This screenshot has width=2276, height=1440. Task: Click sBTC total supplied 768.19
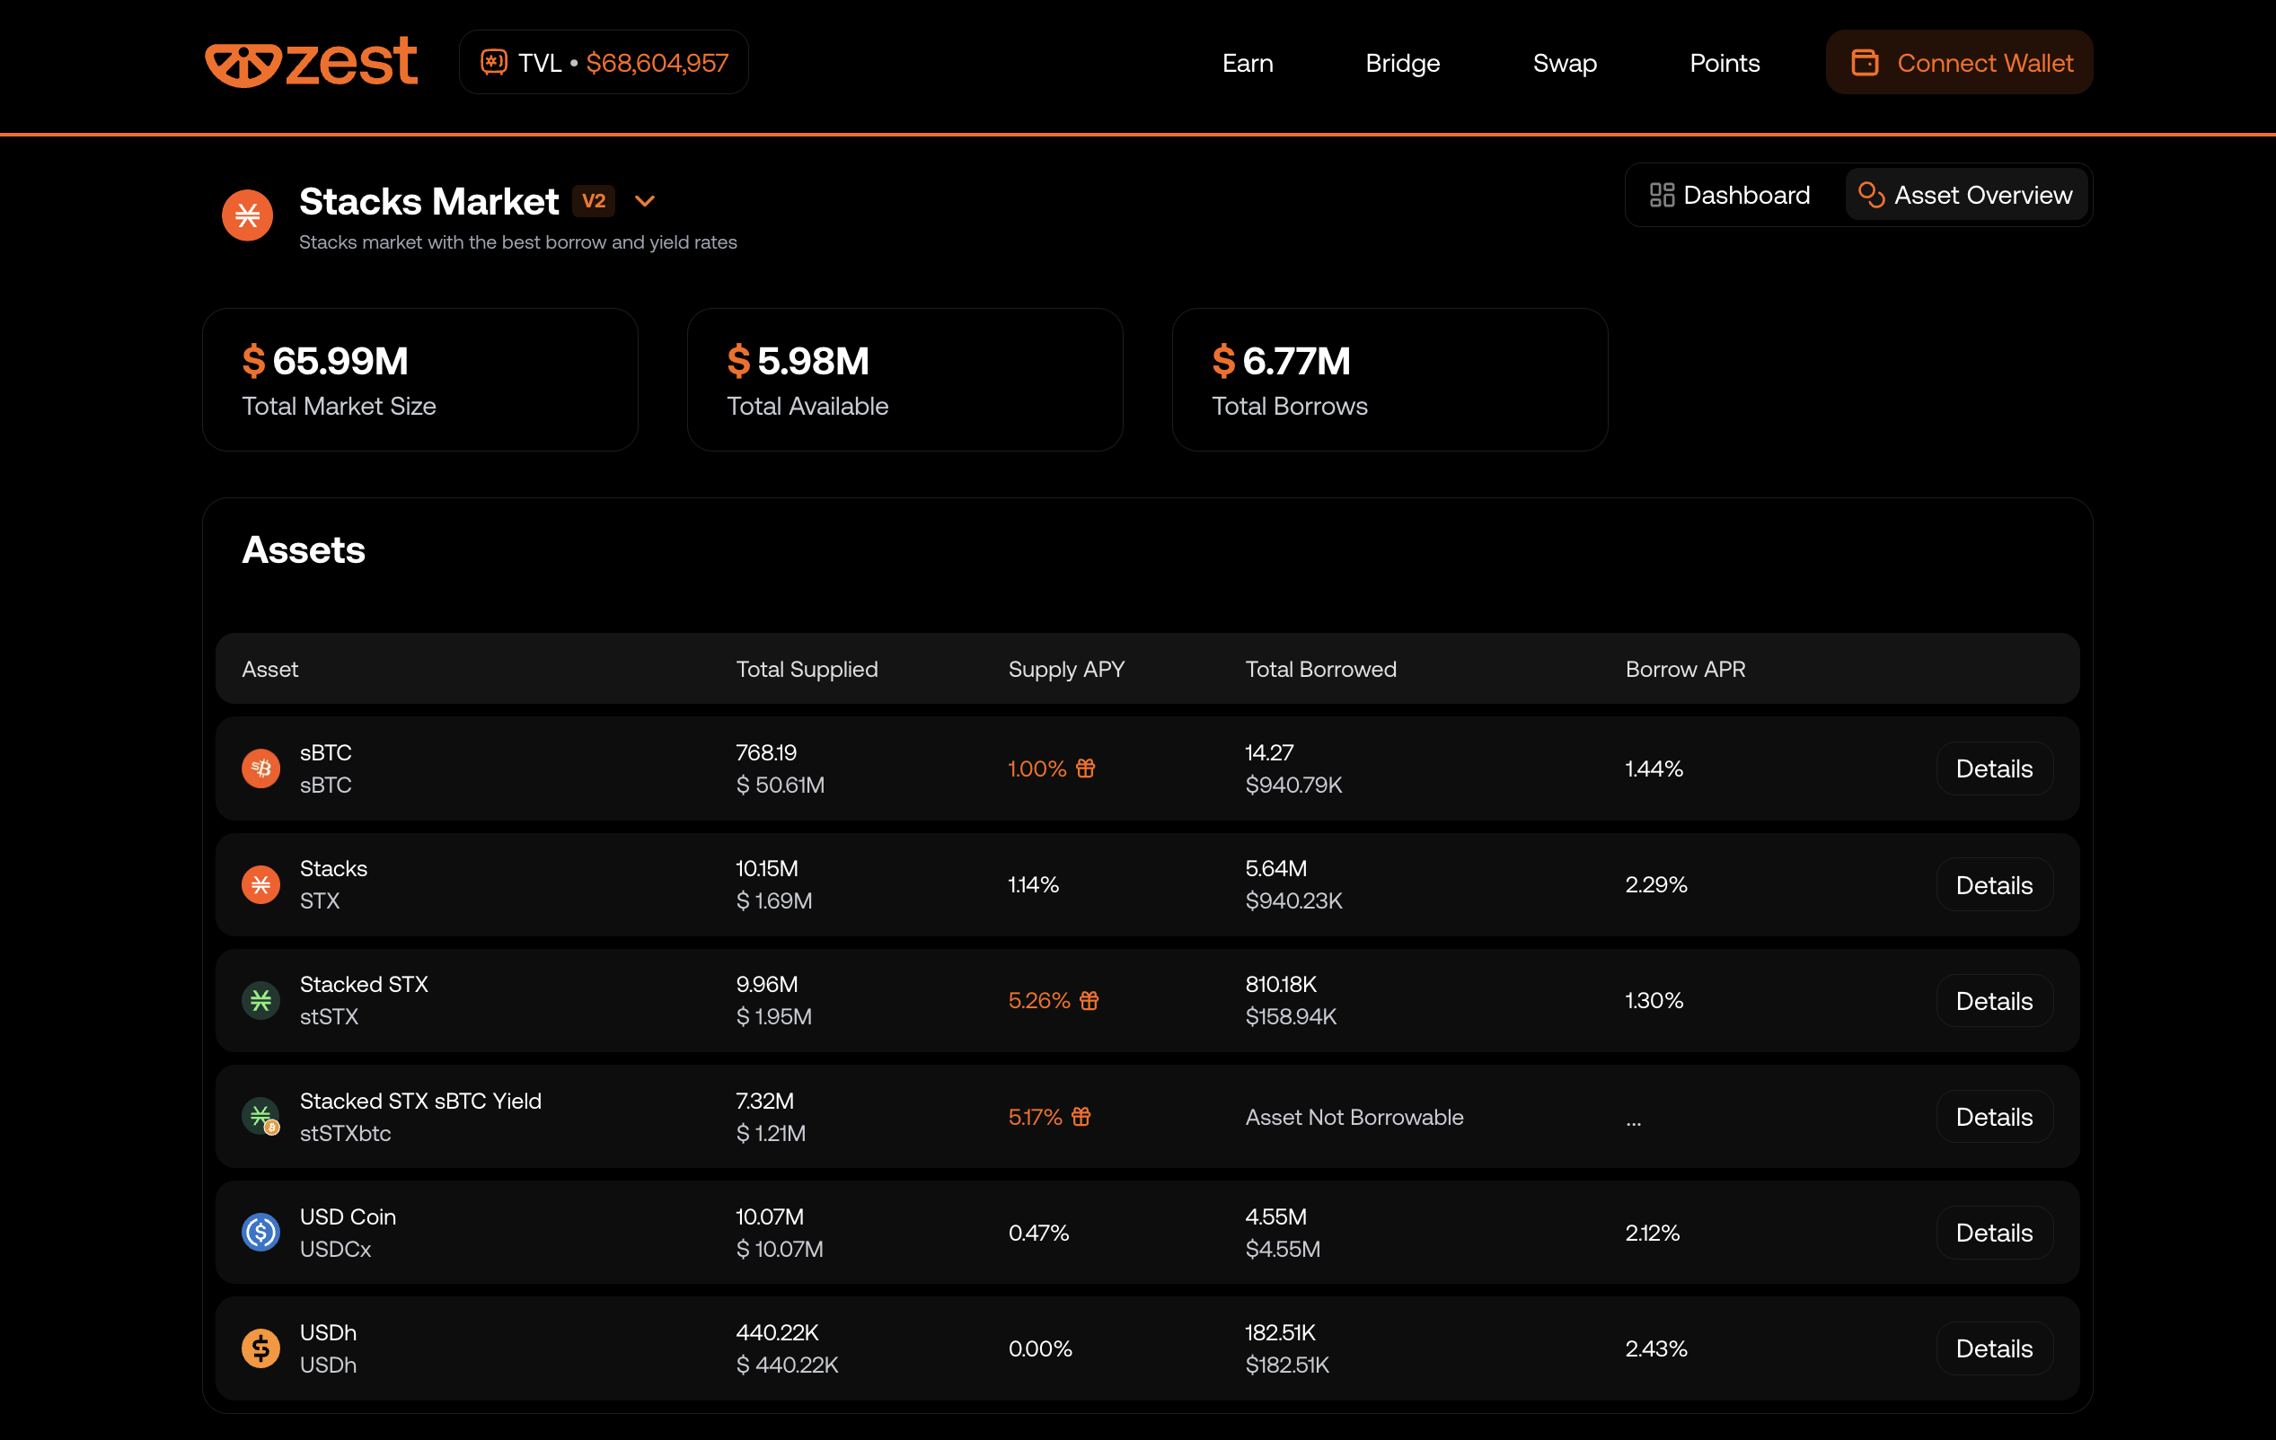pyautogui.click(x=765, y=752)
